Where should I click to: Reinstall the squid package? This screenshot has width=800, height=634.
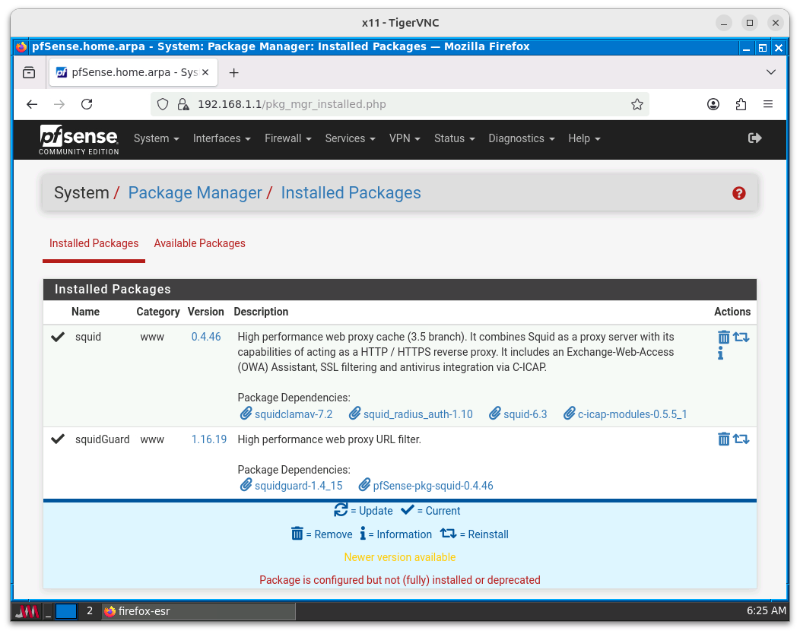(741, 337)
